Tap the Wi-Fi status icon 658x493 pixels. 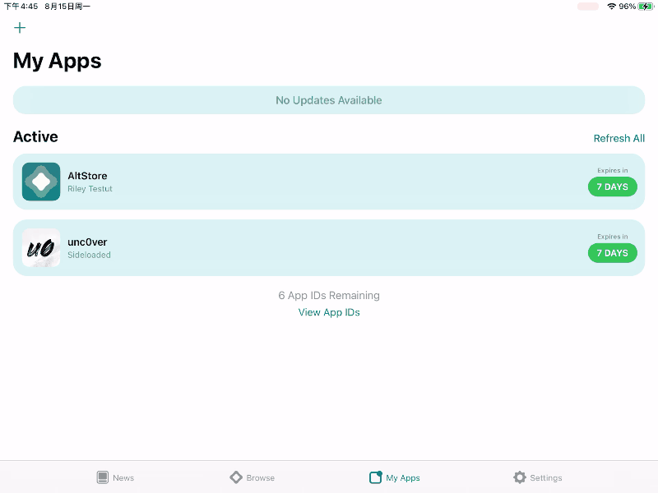coord(611,7)
